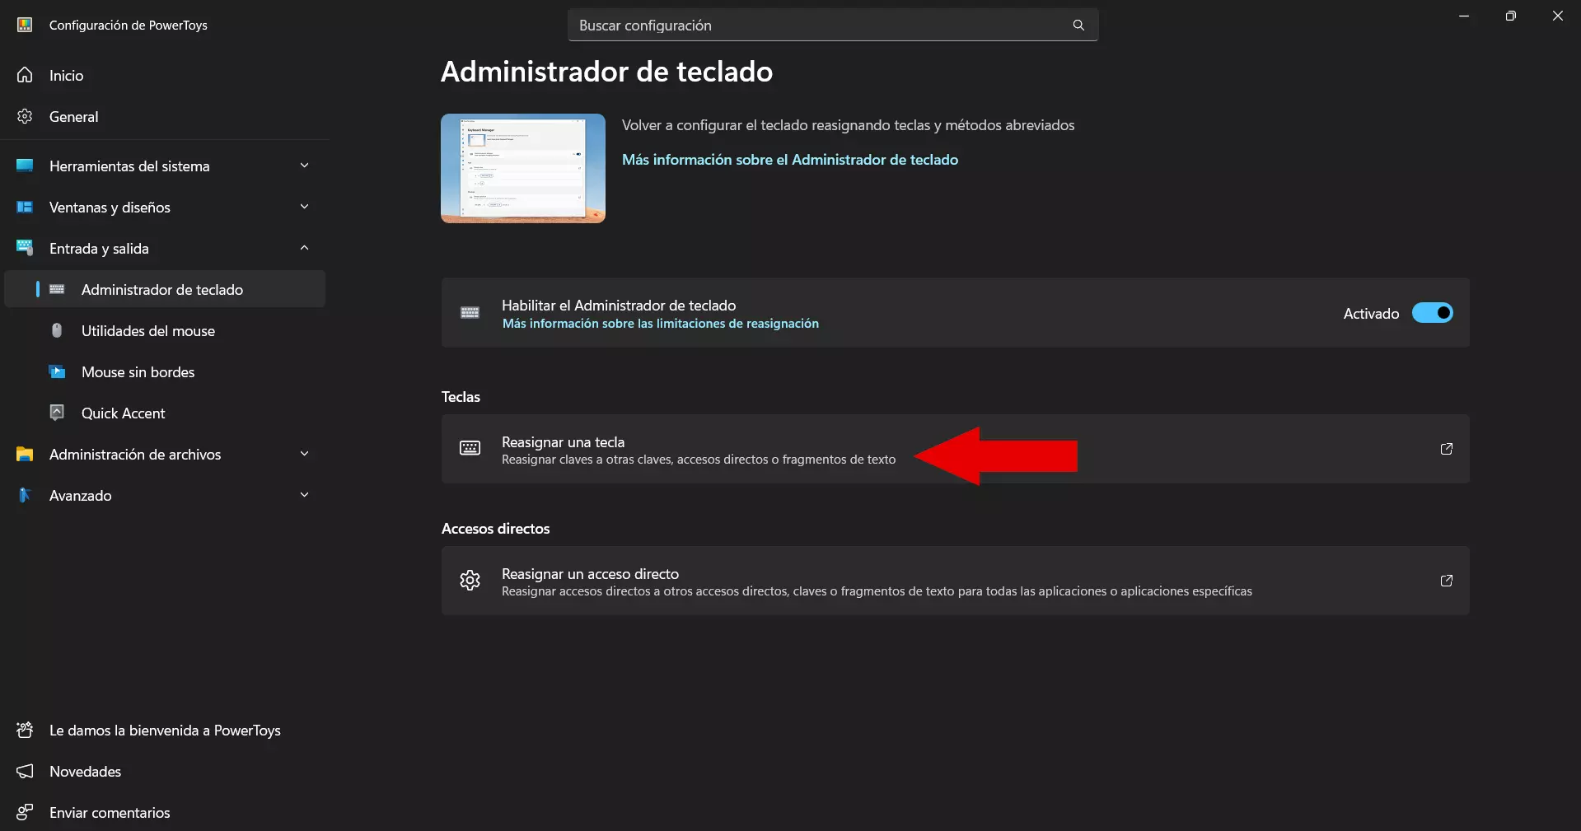Click the Configuración de PowerToys window title

coord(129,26)
